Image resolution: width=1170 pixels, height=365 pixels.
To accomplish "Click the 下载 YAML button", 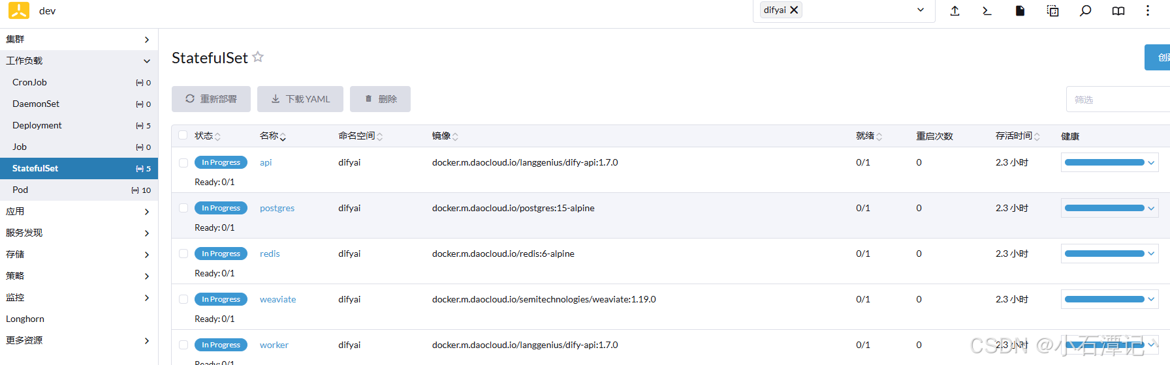I will pos(300,99).
